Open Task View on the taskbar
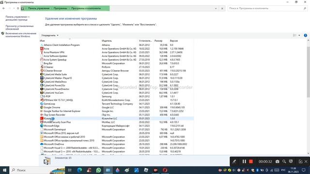Screen dimensions: 310x174 pos(70,170)
